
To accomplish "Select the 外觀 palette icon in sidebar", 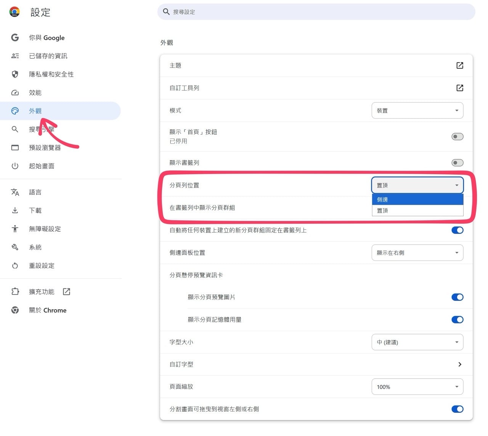I will (x=15, y=111).
